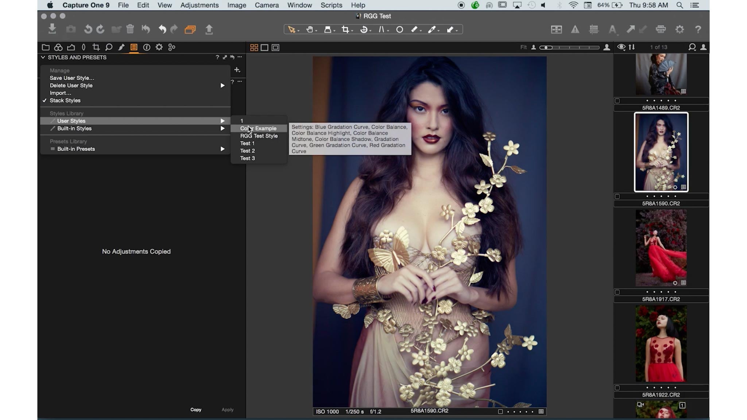The image size is (747, 420).
Task: Select the color Eyedropper tool
Action: coord(432,30)
